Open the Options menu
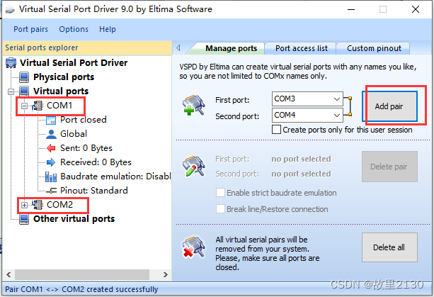The height and width of the screenshot is (297, 434). pos(74,29)
